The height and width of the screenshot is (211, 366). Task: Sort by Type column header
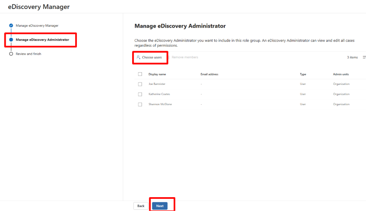click(303, 74)
